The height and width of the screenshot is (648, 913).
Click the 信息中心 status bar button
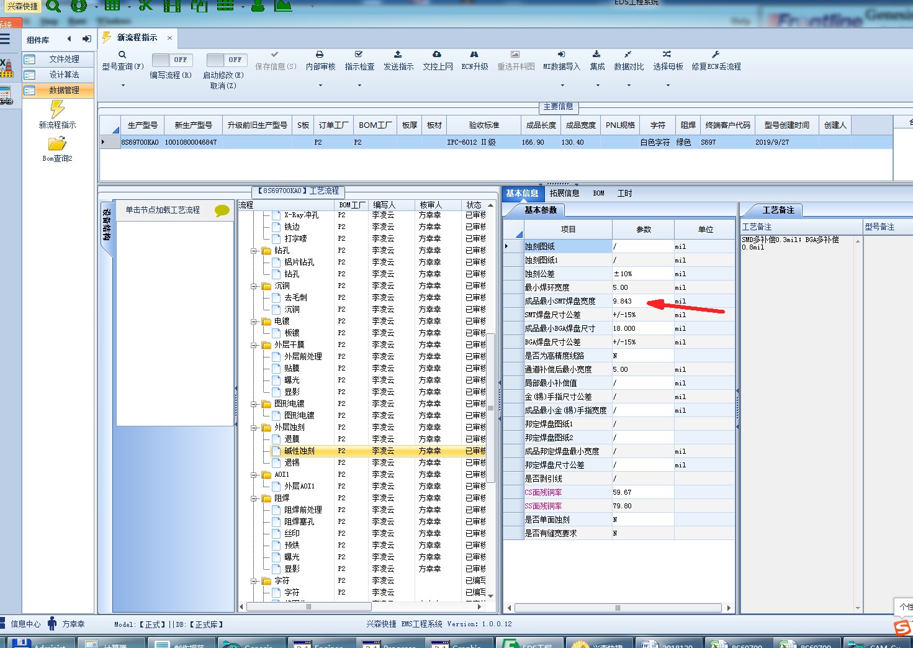coord(20,624)
